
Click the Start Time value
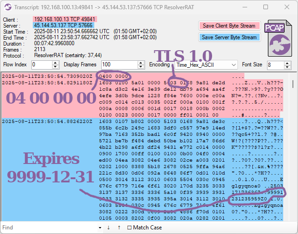tap(95, 31)
